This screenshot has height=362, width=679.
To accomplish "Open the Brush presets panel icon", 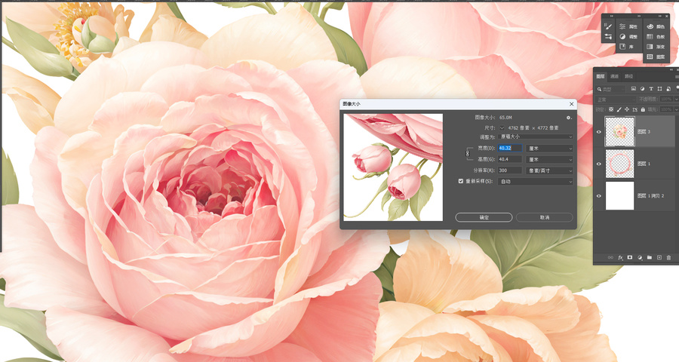I will [x=608, y=37].
